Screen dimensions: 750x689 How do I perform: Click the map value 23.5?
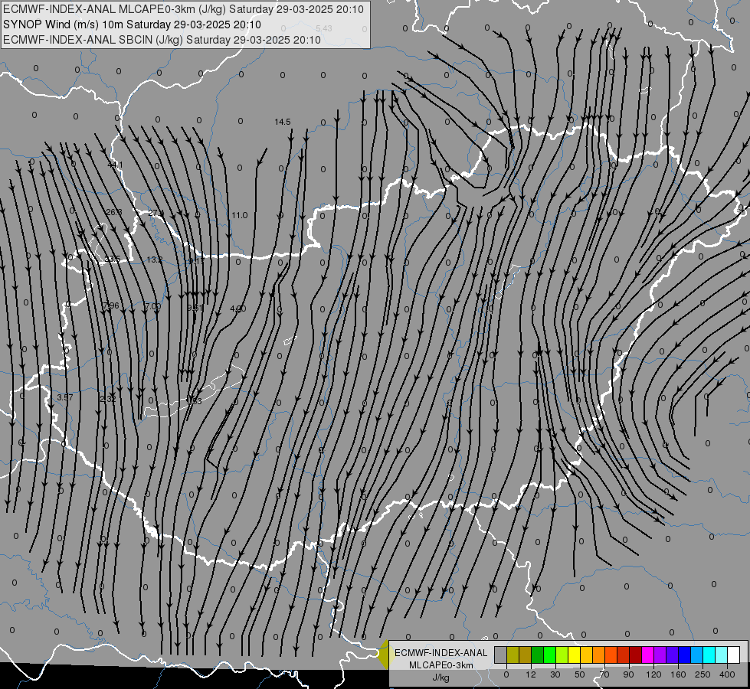tap(113, 259)
